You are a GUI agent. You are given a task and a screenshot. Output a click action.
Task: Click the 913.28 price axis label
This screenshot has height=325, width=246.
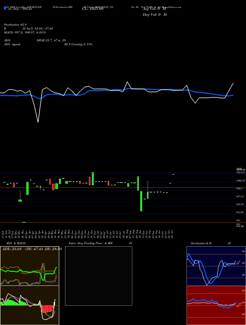tap(241, 212)
